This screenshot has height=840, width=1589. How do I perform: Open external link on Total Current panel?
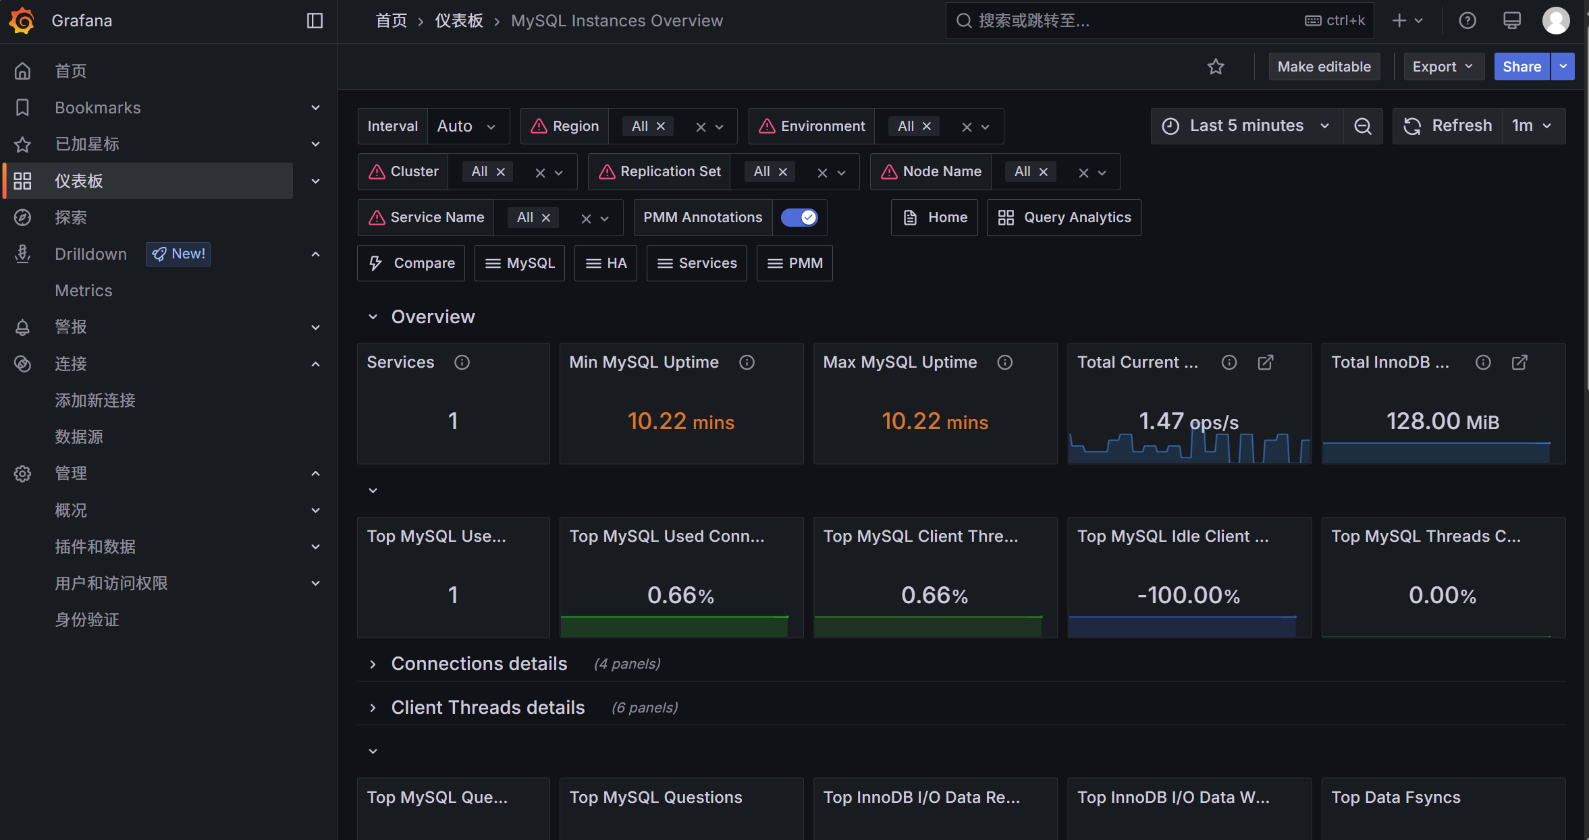click(1266, 362)
